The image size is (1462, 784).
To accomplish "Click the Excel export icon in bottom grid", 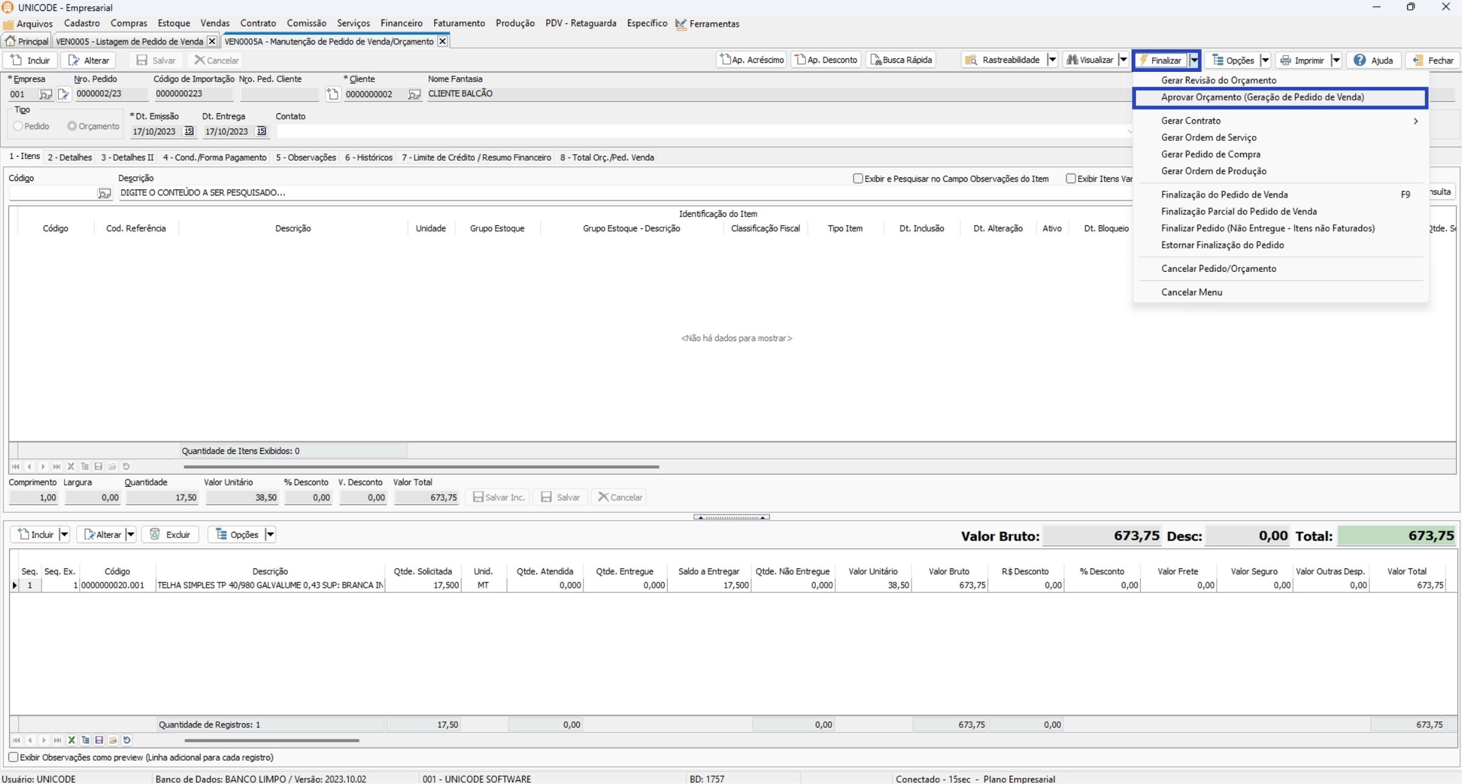I will 71,740.
